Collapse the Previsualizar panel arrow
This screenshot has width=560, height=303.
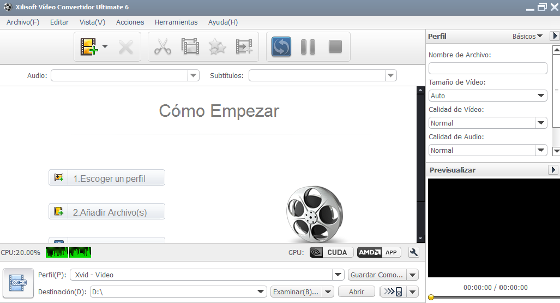(553, 170)
